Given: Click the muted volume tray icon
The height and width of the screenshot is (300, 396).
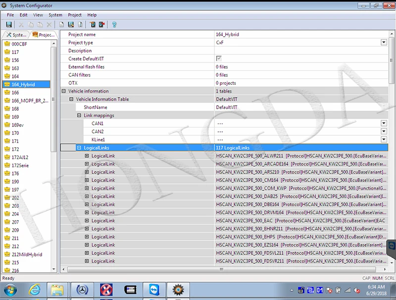Looking at the screenshot, I should coord(357,291).
